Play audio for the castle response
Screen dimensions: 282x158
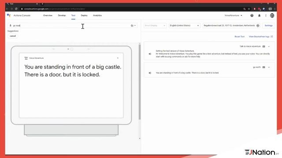pos(150,73)
